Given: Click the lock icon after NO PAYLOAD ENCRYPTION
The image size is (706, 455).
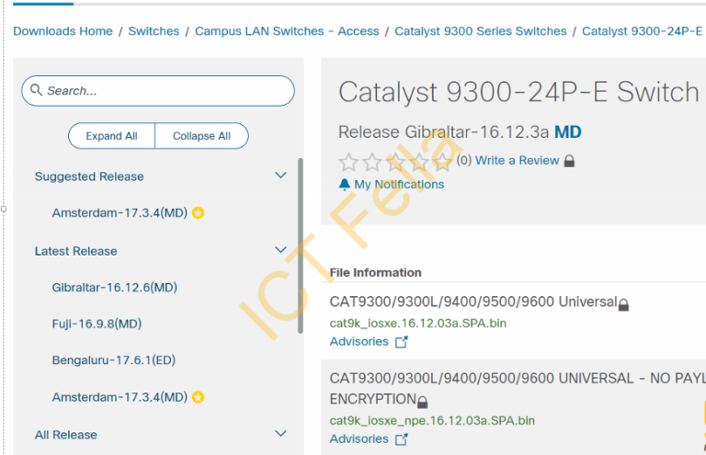Looking at the screenshot, I should [x=422, y=402].
